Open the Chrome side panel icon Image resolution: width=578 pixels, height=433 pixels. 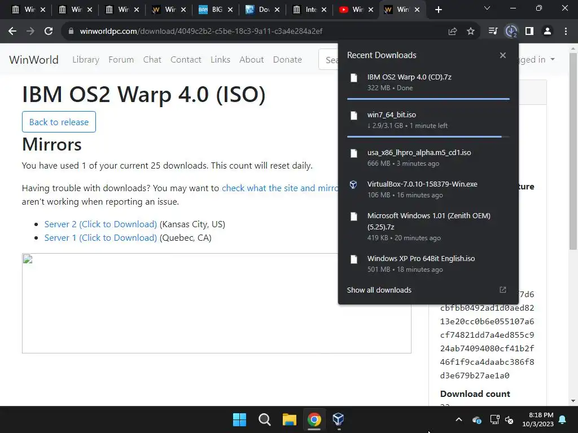(x=529, y=32)
